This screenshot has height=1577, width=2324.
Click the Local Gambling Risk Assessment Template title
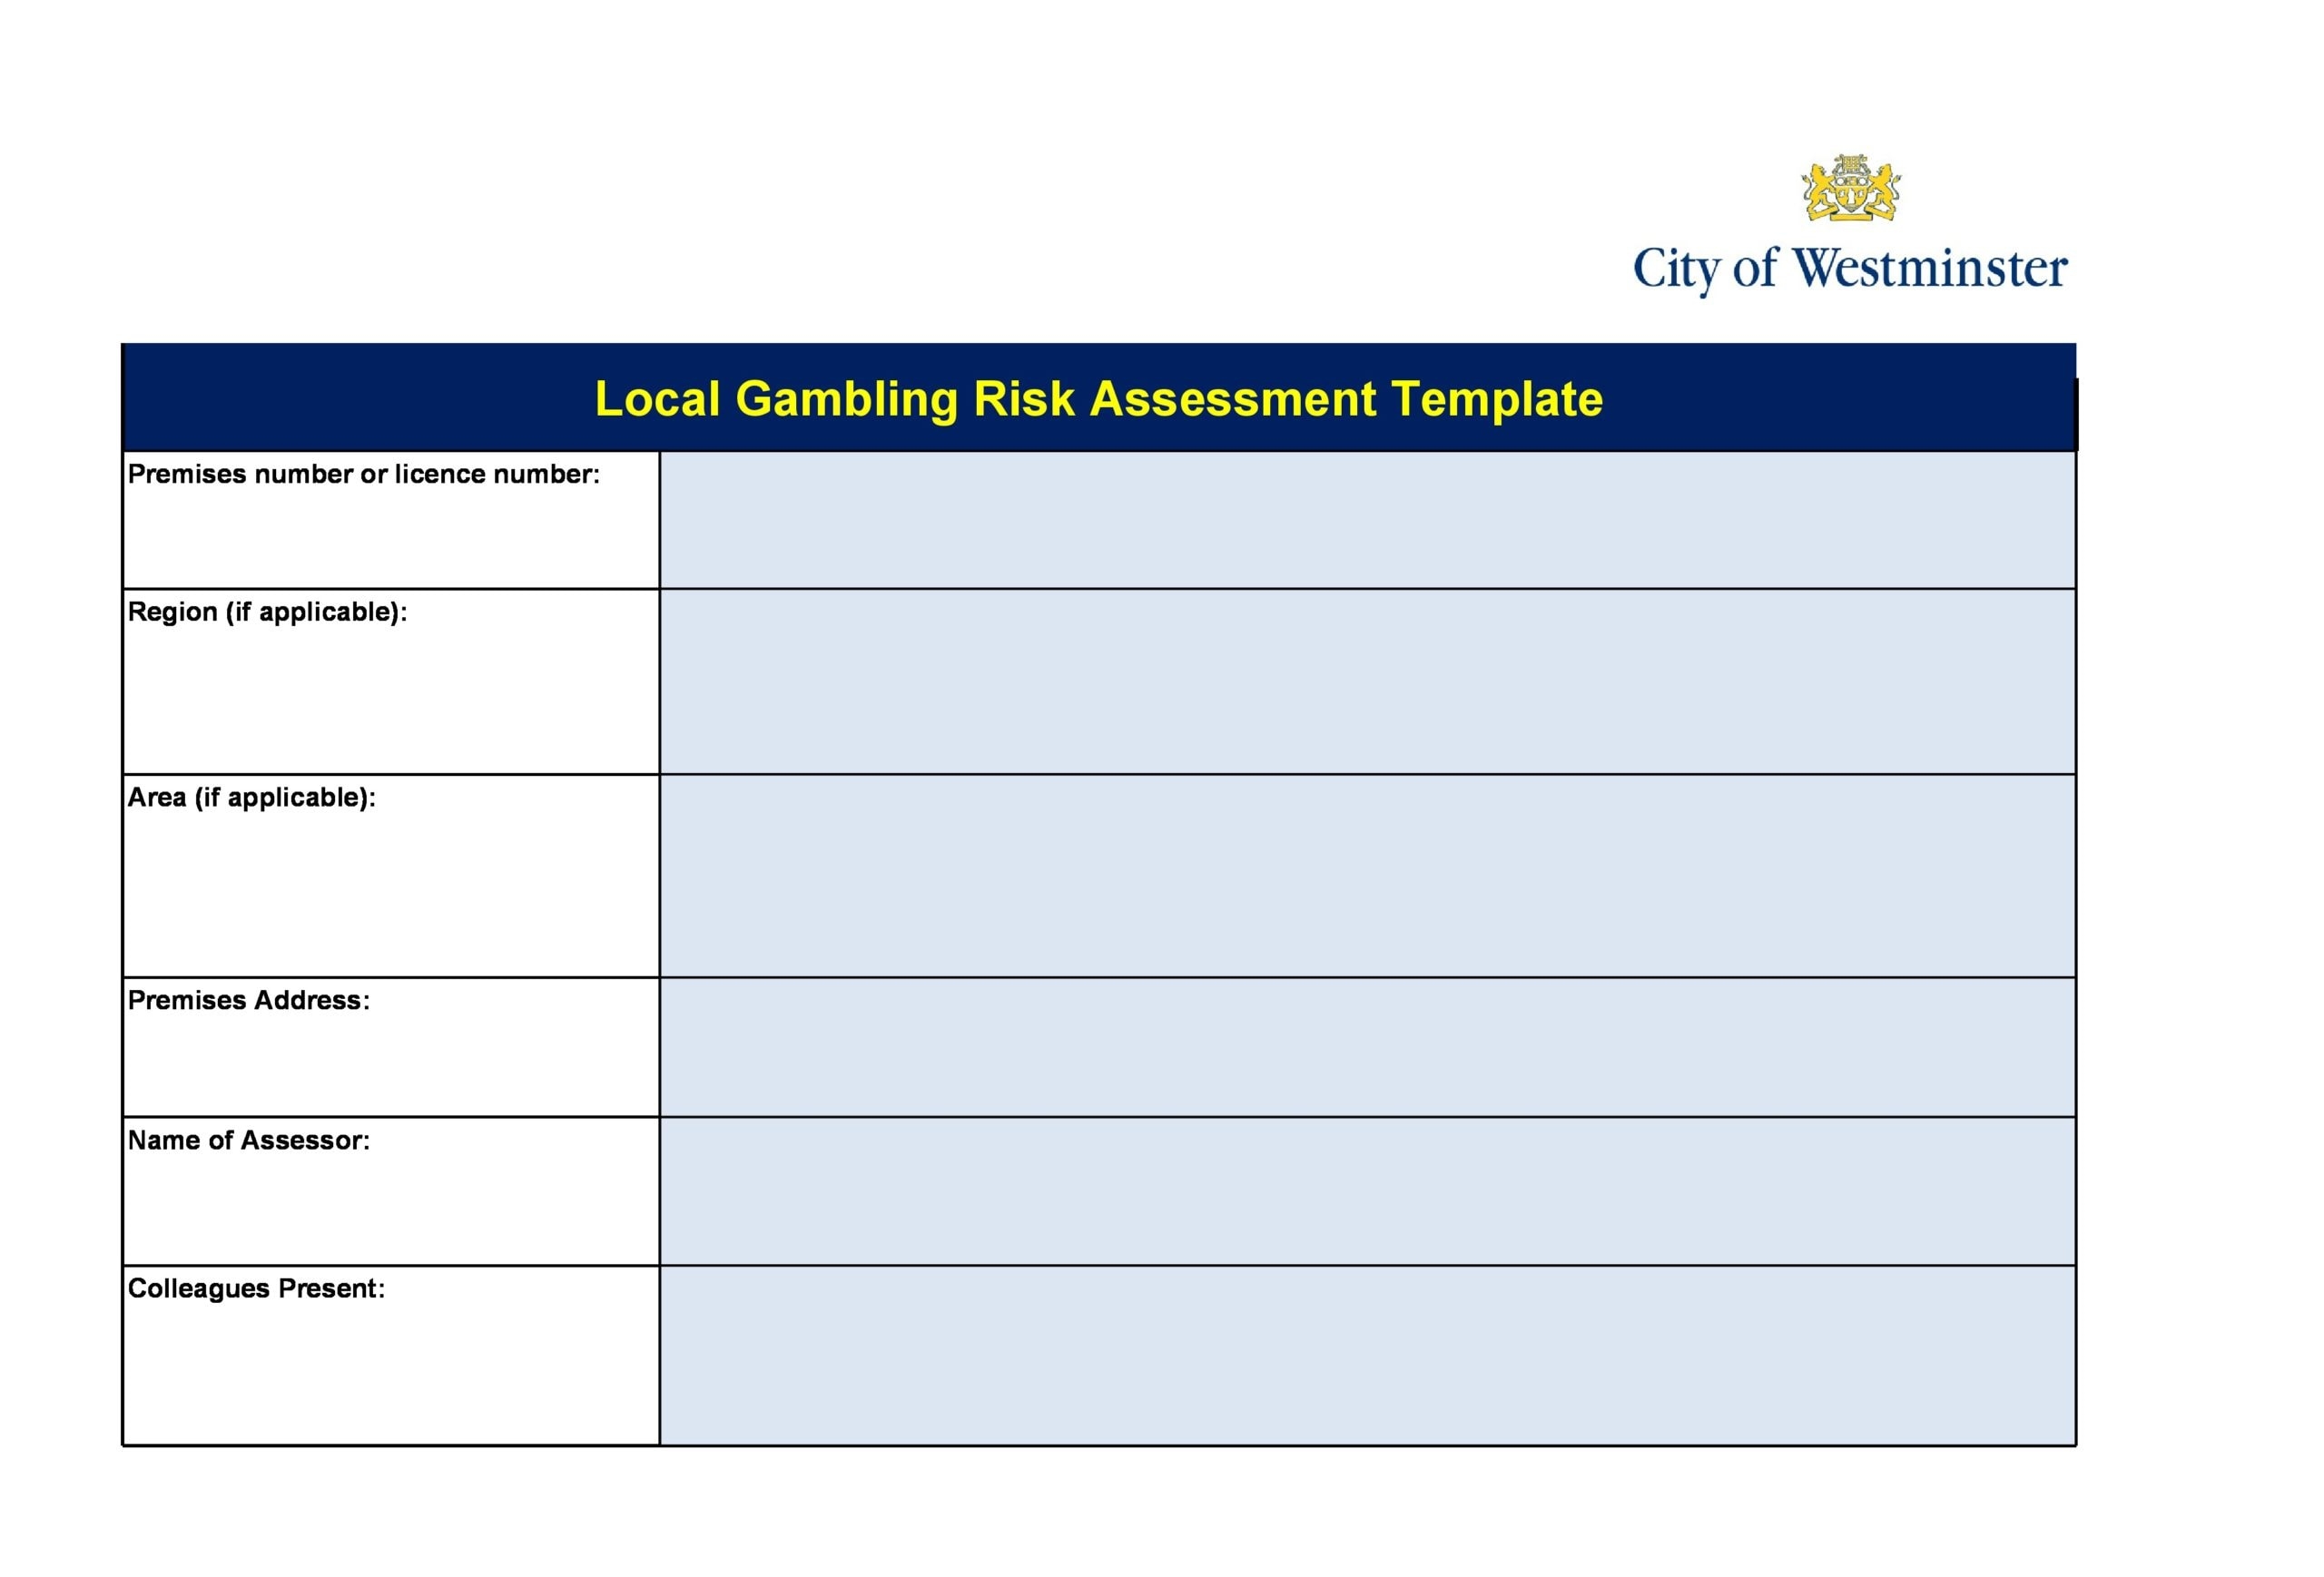pyautogui.click(x=1098, y=398)
